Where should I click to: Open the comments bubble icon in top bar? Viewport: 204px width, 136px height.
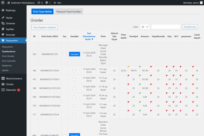click(x=46, y=3)
